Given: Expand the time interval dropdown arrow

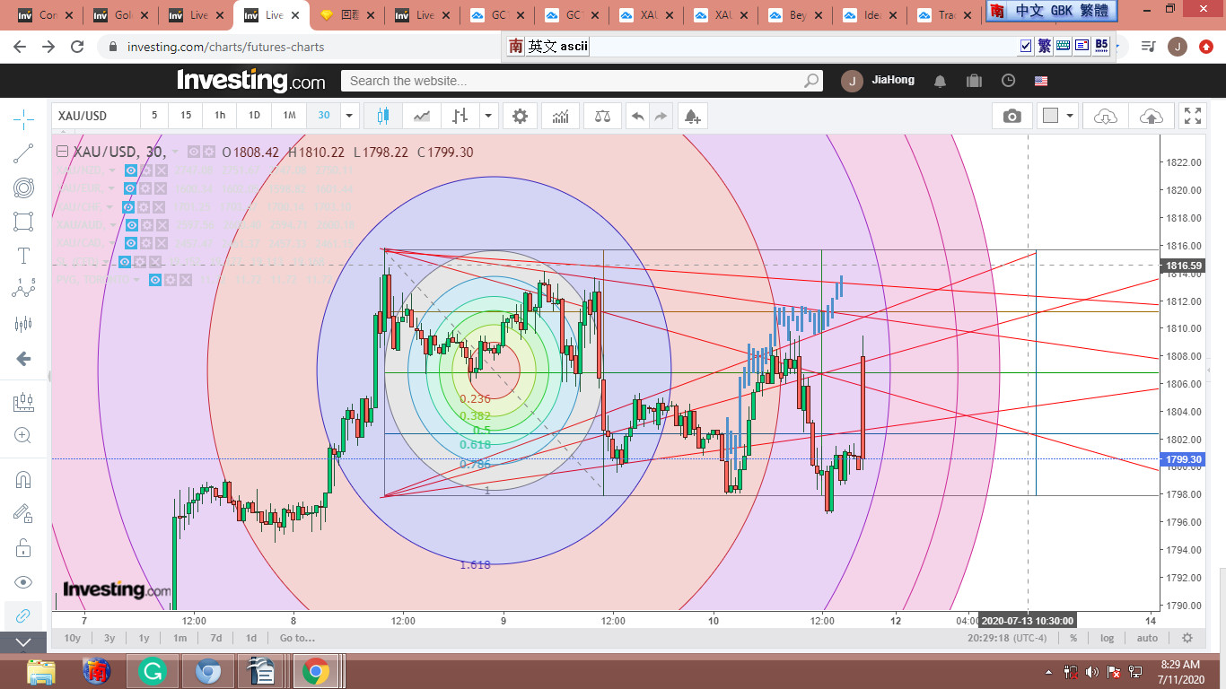Looking at the screenshot, I should (350, 116).
